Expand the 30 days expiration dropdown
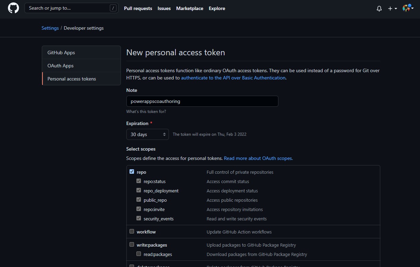420x267 pixels. [147, 134]
